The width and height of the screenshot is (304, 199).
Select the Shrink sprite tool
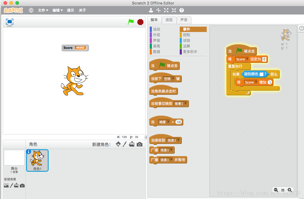pyautogui.click(x=174, y=10)
